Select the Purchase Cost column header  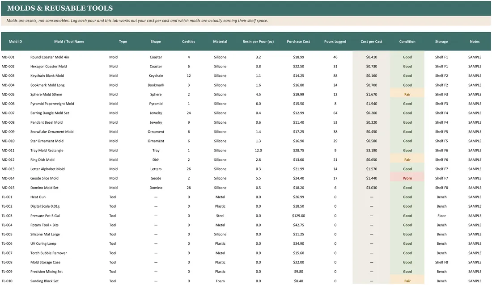(x=298, y=42)
